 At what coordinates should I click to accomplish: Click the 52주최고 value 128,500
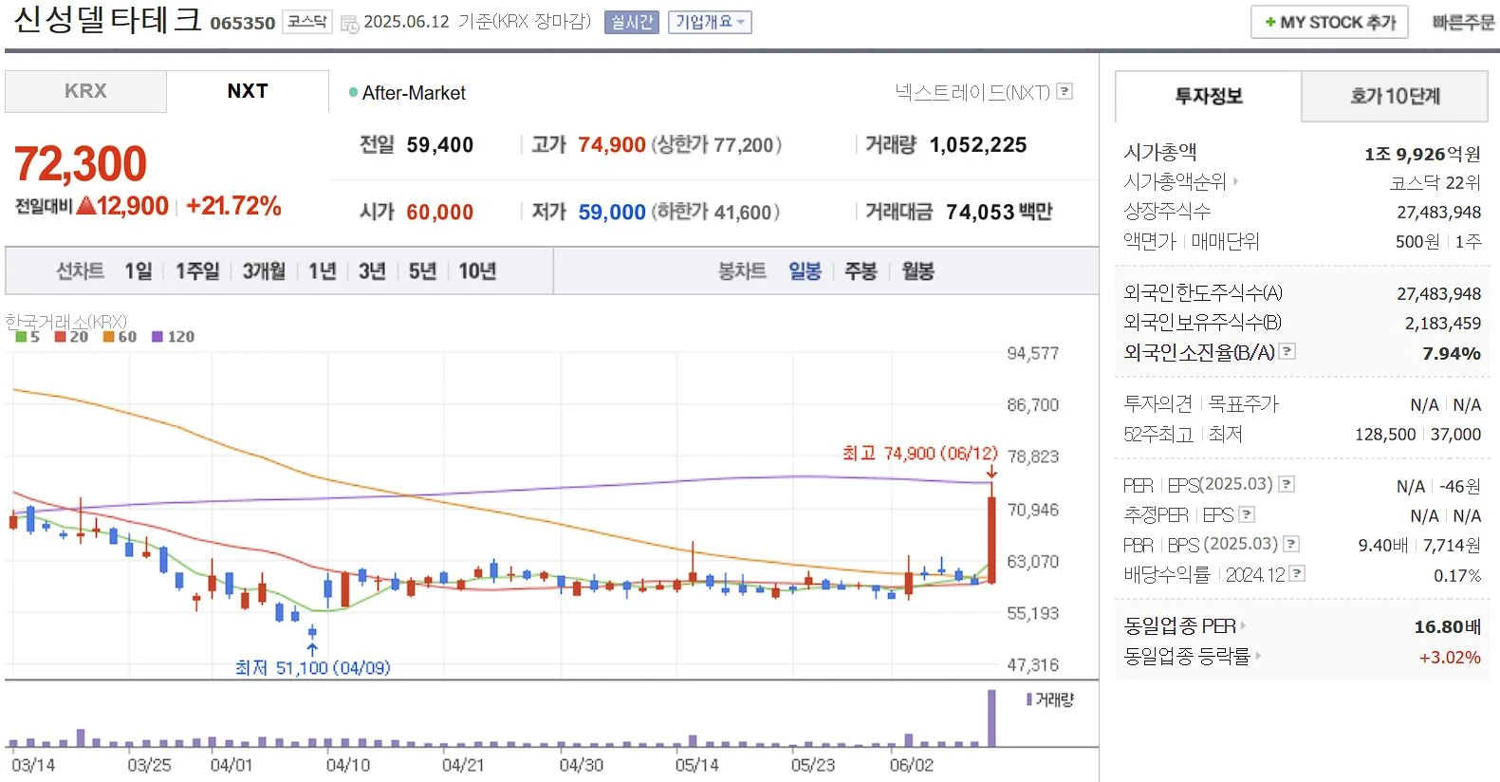(x=1385, y=435)
